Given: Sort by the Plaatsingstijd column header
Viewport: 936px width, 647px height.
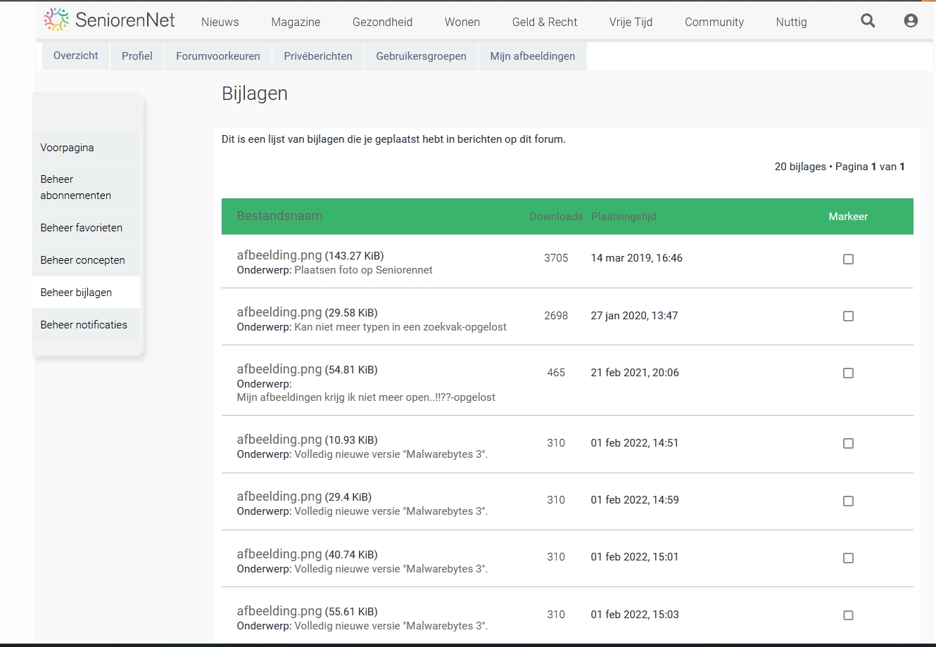Looking at the screenshot, I should (x=624, y=217).
